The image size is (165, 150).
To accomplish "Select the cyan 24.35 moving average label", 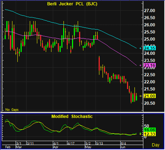I will 150,48.
